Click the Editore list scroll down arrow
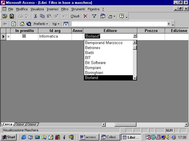The width and height of the screenshot is (189, 141). coord(135,78)
